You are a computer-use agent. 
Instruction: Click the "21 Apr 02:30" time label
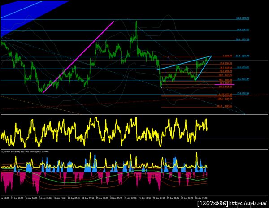coord(130,198)
